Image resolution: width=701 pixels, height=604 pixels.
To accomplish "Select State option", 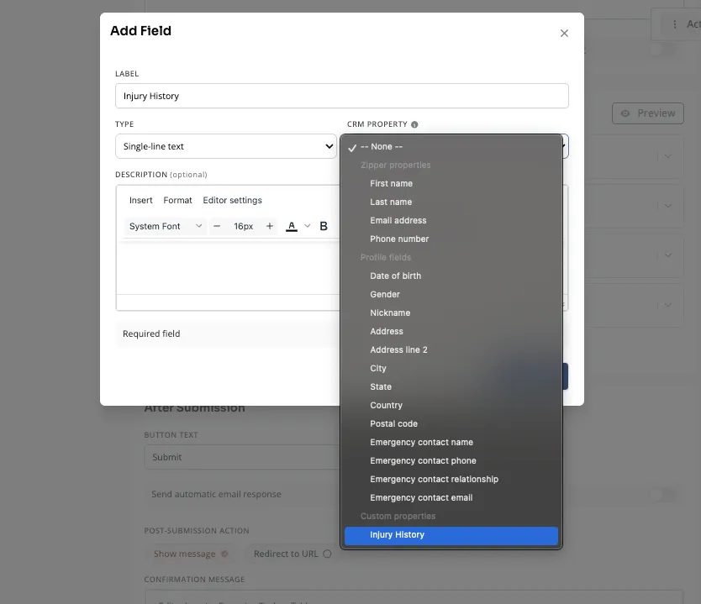I will tap(451, 386).
